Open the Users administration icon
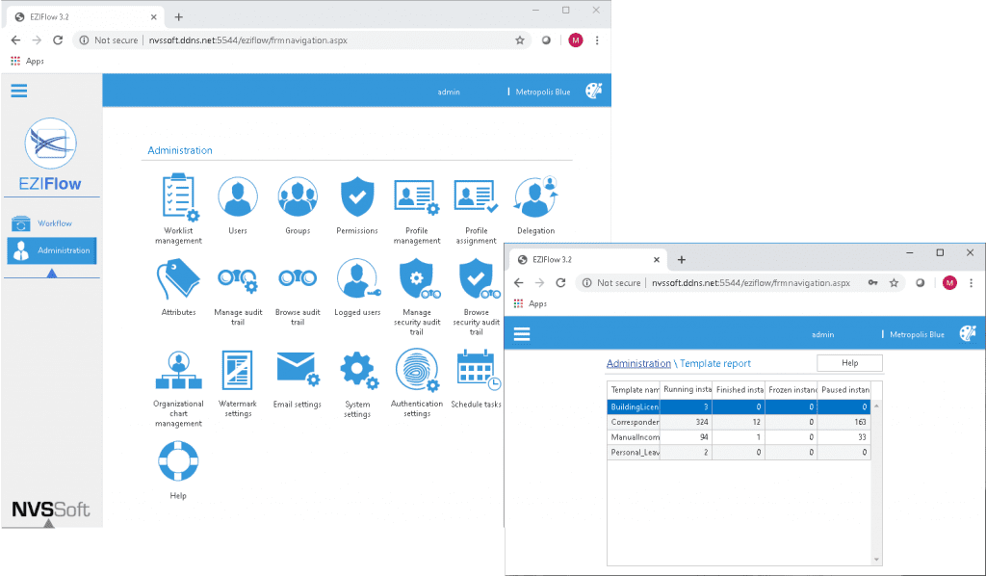 (238, 197)
